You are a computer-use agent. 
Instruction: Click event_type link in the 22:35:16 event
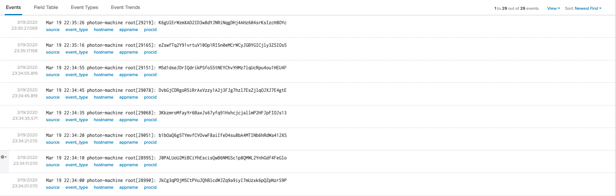point(77,52)
